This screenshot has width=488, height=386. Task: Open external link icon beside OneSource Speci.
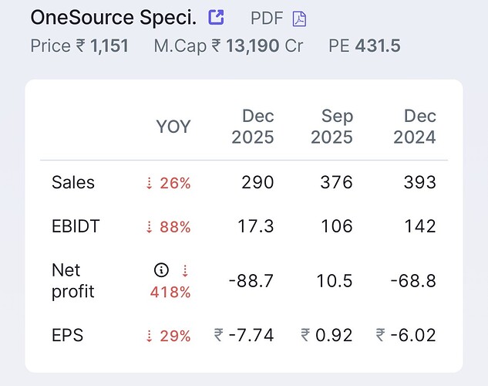(x=217, y=17)
